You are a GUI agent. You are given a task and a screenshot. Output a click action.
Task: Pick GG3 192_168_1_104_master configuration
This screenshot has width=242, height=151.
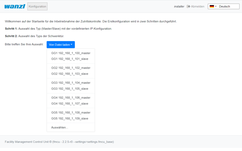tap(71, 83)
